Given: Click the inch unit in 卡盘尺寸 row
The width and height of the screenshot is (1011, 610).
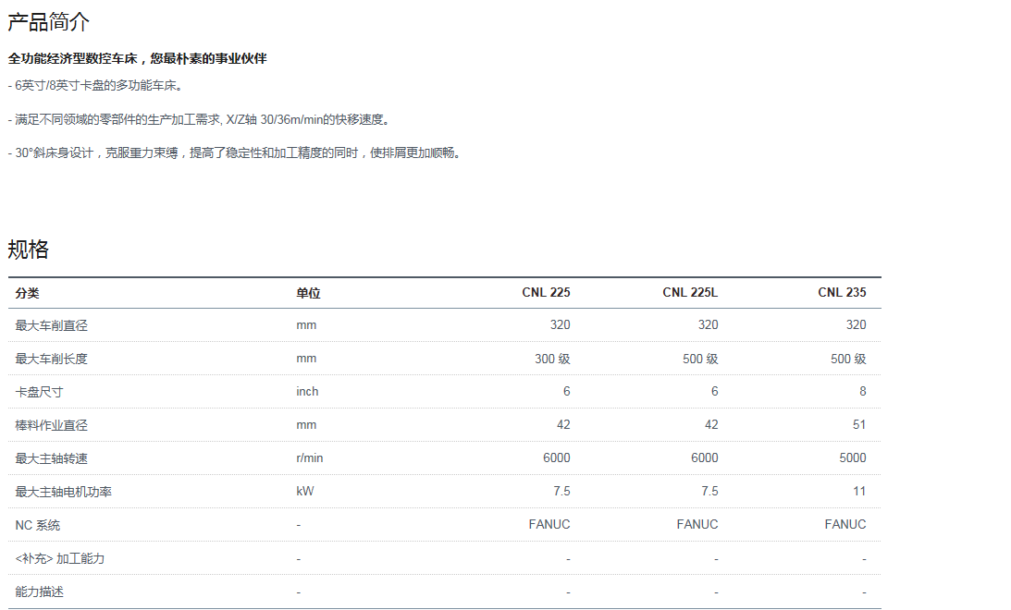Looking at the screenshot, I should point(308,392).
